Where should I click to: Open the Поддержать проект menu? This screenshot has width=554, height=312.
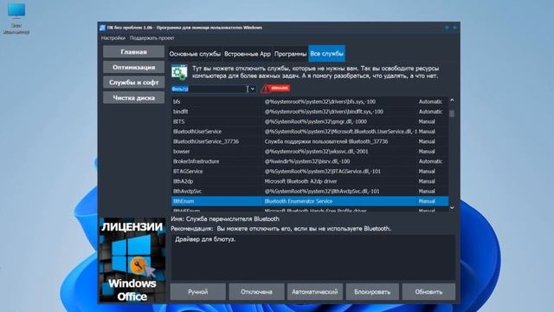[x=151, y=38]
